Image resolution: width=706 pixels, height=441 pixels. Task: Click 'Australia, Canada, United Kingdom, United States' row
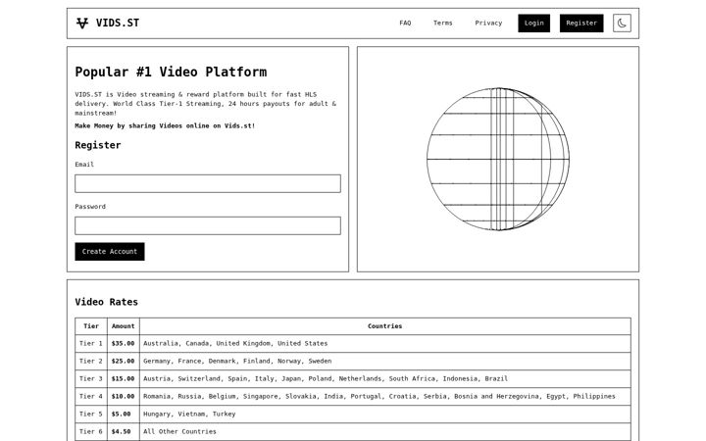(x=385, y=343)
